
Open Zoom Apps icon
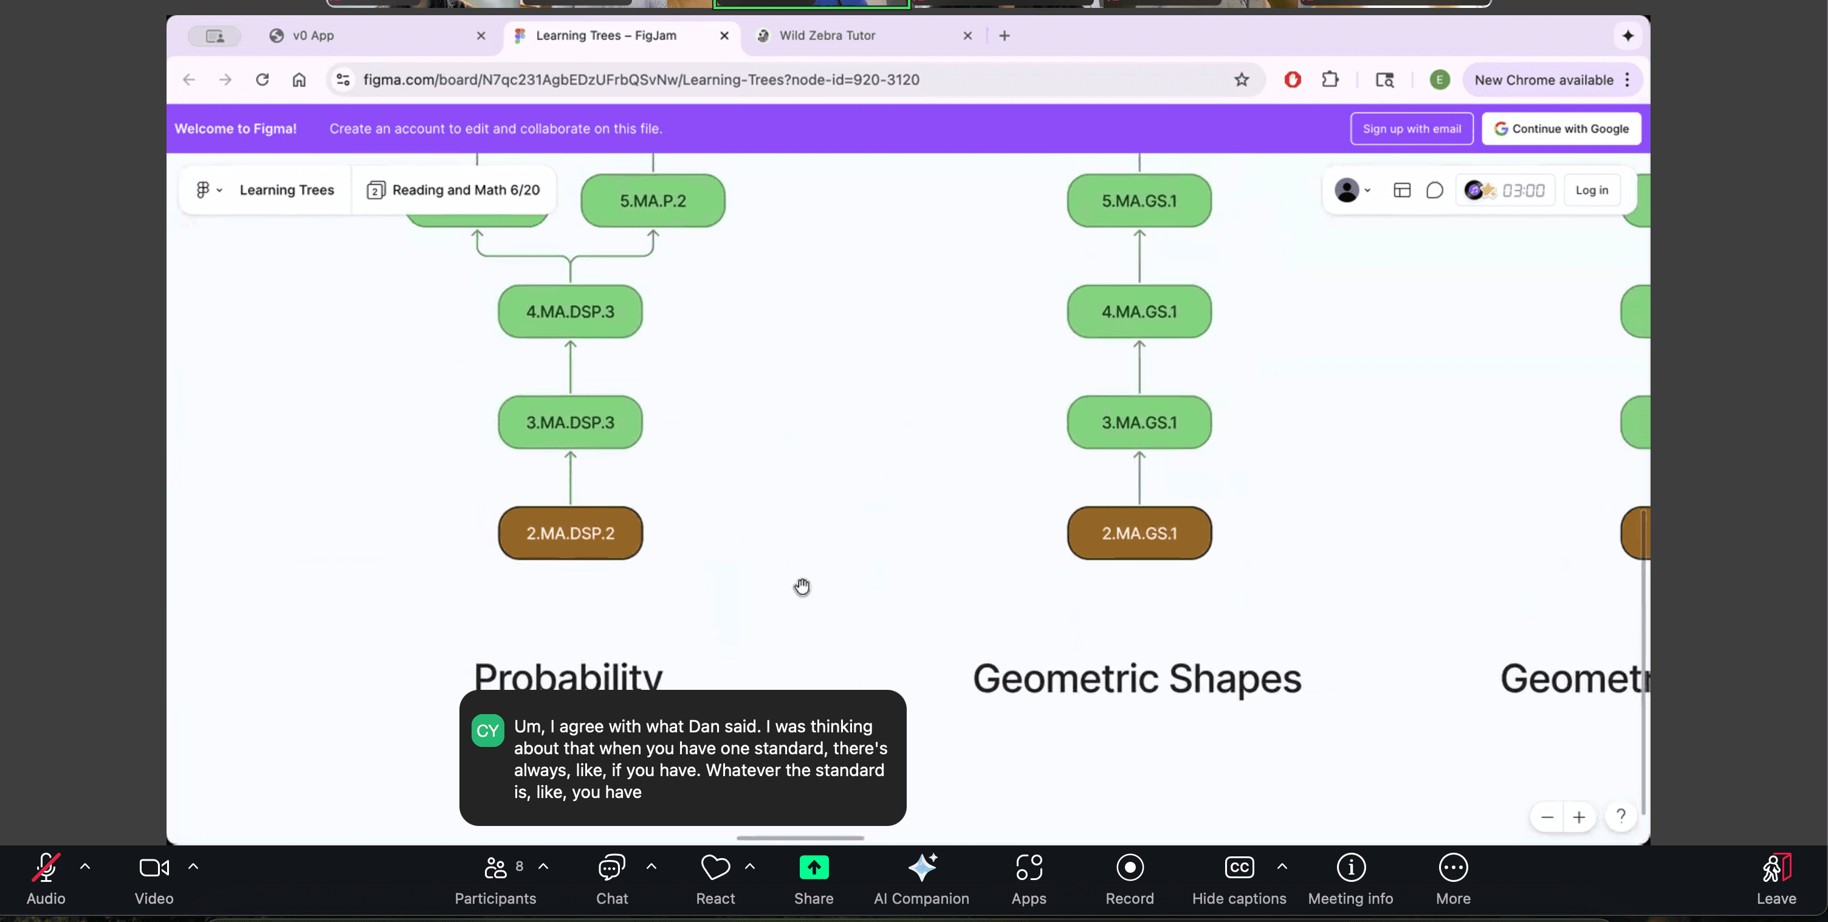[x=1028, y=868]
